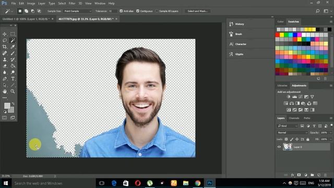Open the Swatches panel menu

(331, 22)
